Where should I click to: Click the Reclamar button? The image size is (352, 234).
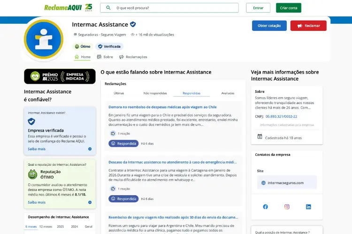click(x=308, y=26)
